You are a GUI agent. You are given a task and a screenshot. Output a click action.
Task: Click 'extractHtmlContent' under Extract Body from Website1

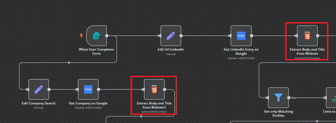154,112
